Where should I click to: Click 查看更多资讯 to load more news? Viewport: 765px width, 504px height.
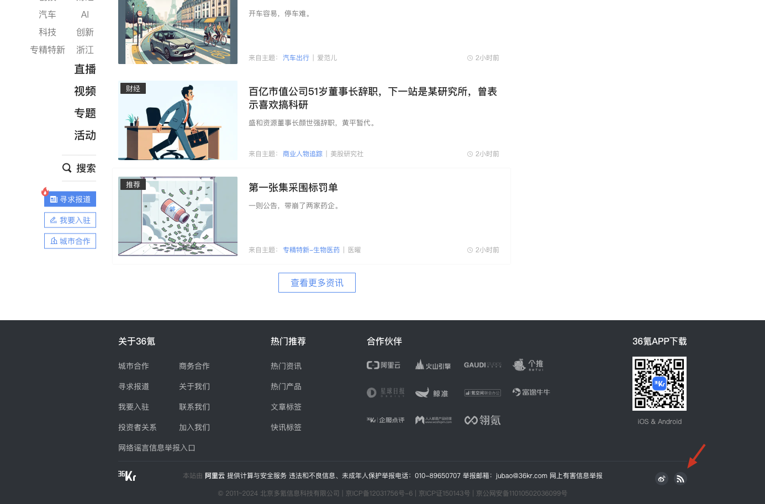coord(317,283)
